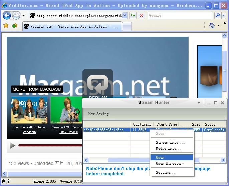The image size is (229, 186).
Task: Click the magnifier search icon
Action: (x=218, y=15)
